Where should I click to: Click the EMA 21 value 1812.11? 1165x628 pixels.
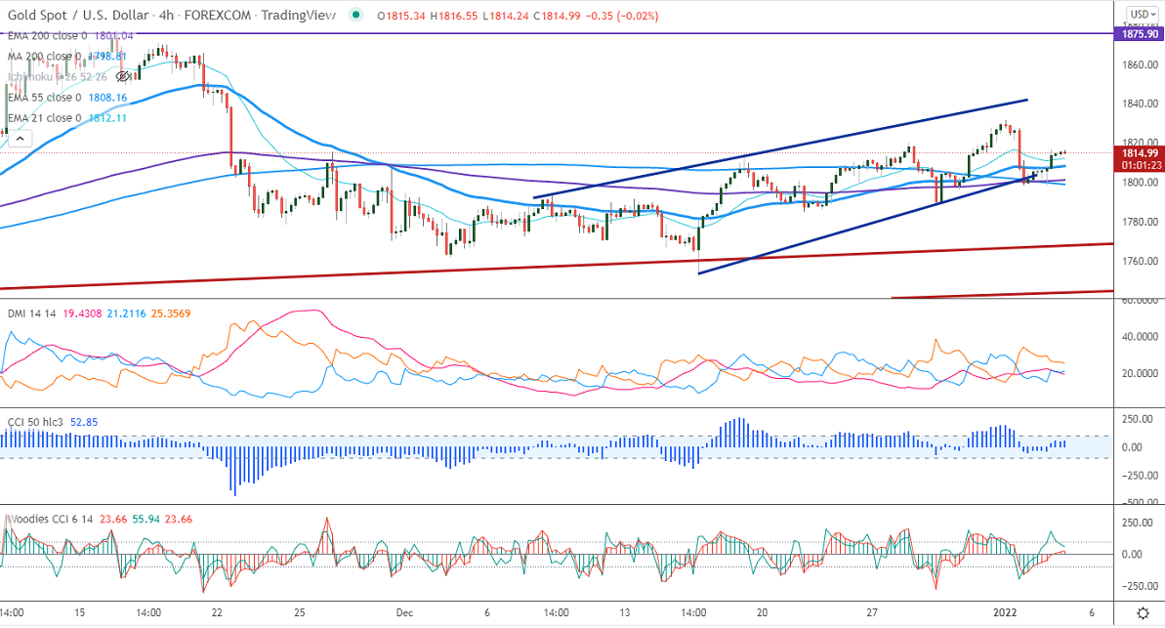[107, 117]
